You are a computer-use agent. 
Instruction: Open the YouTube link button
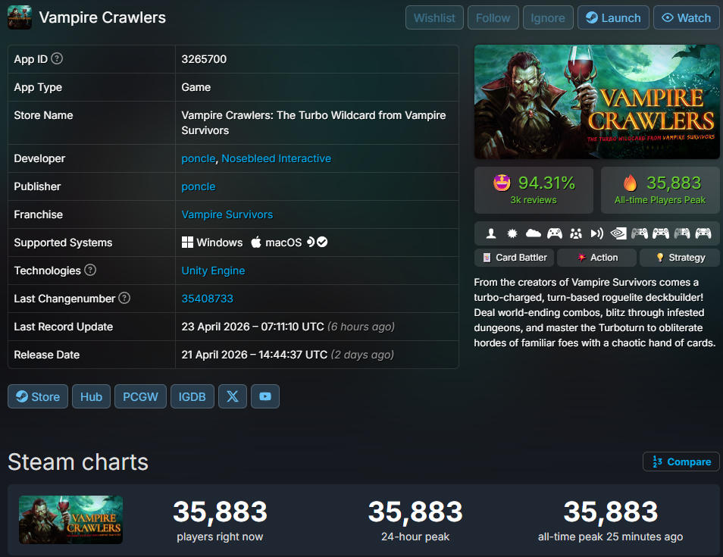(265, 396)
